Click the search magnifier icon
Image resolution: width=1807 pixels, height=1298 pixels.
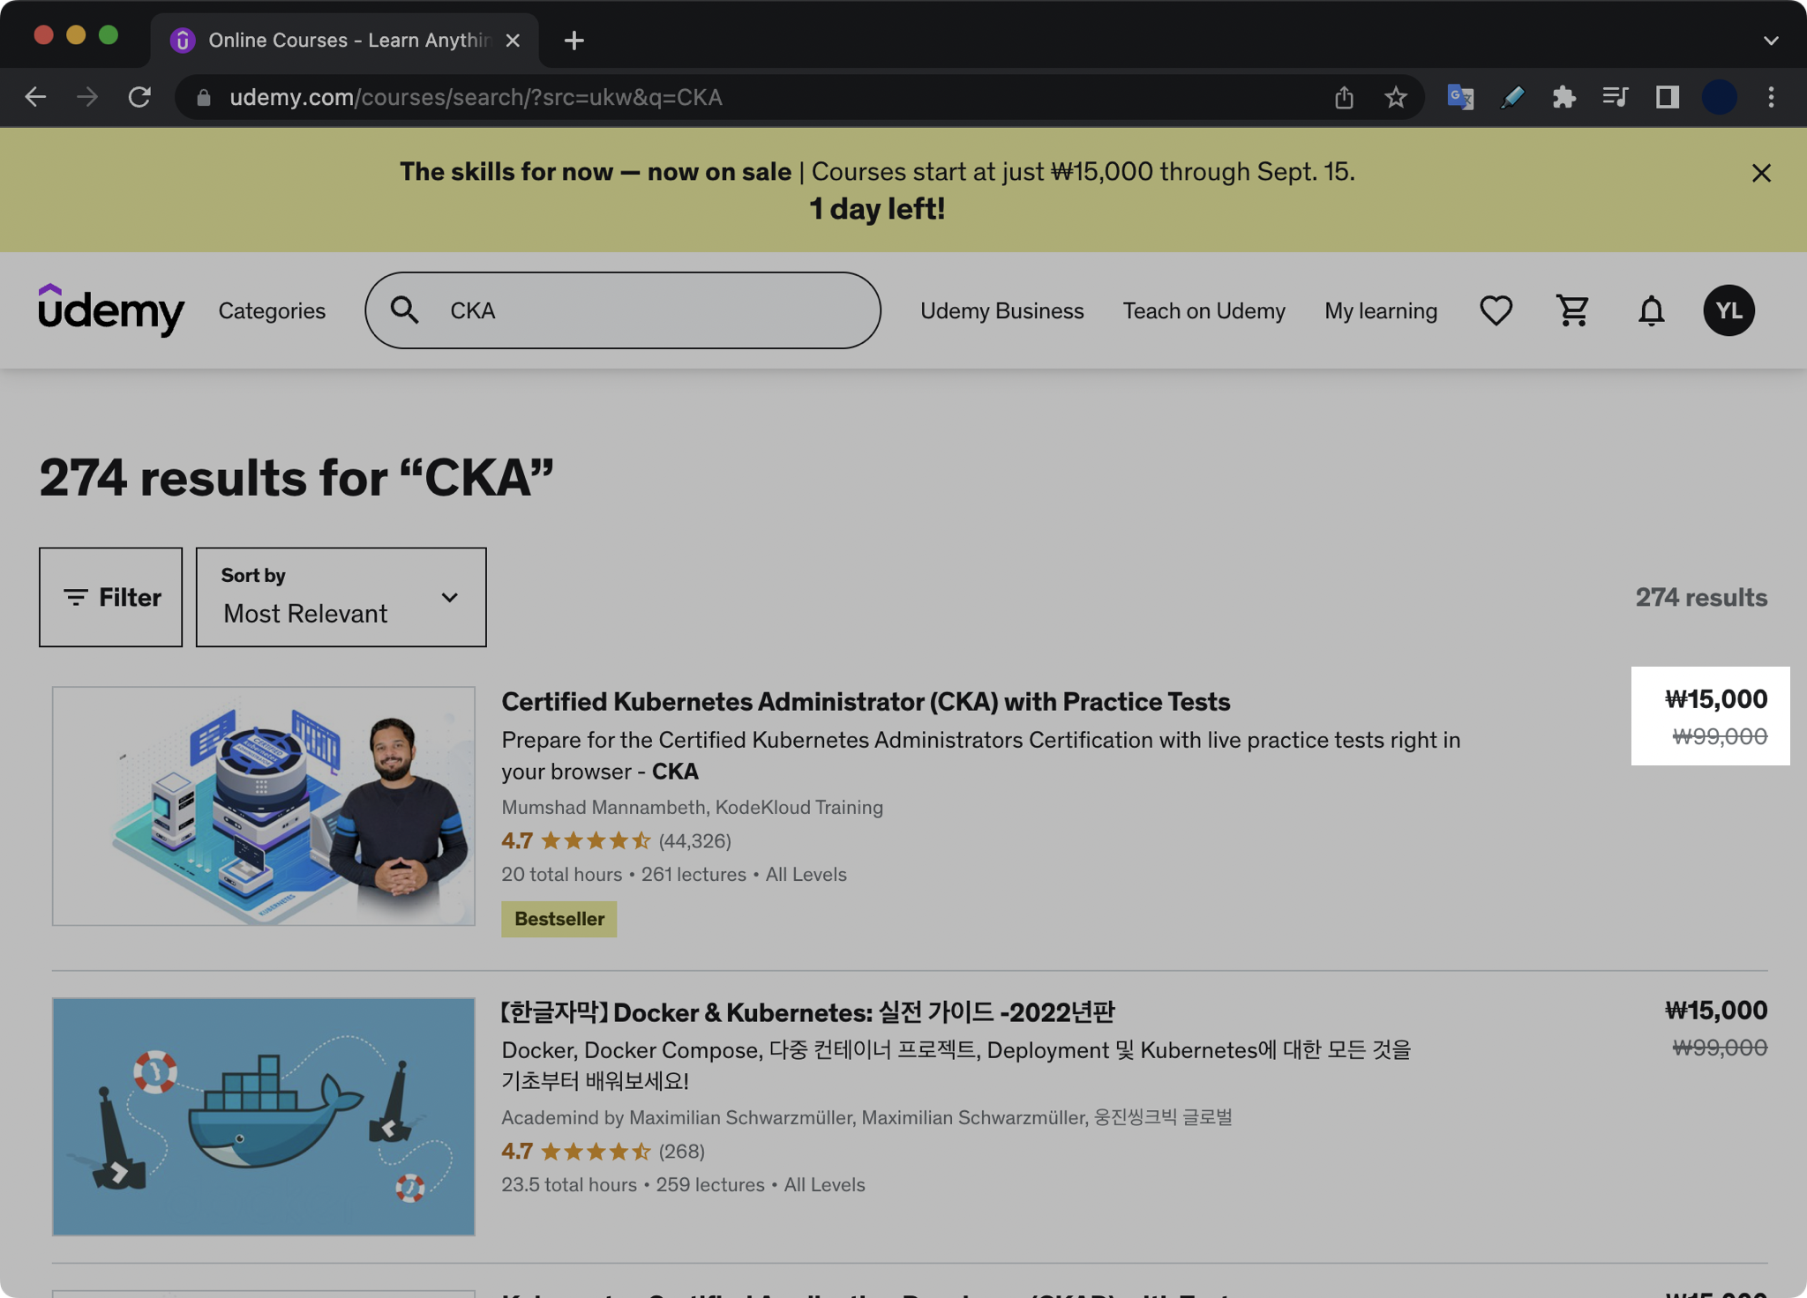pos(406,310)
